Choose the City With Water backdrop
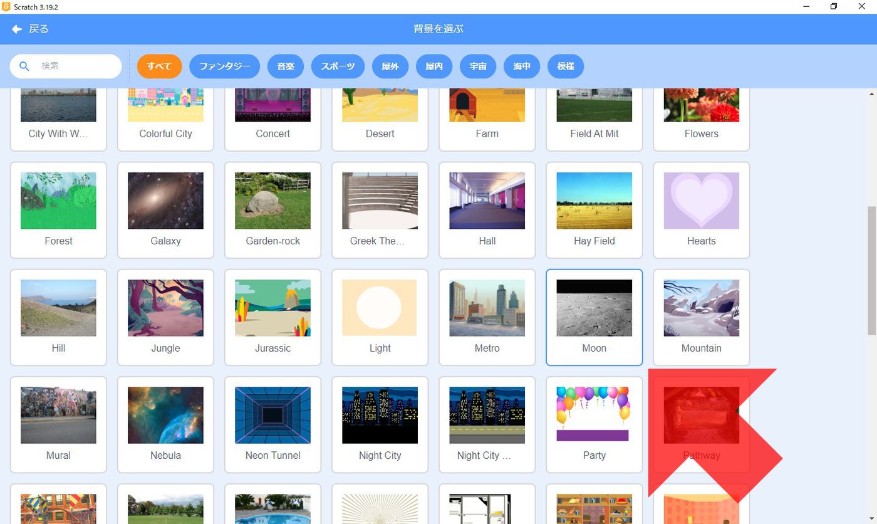Screen dimensions: 877x524 pyautogui.click(x=58, y=118)
